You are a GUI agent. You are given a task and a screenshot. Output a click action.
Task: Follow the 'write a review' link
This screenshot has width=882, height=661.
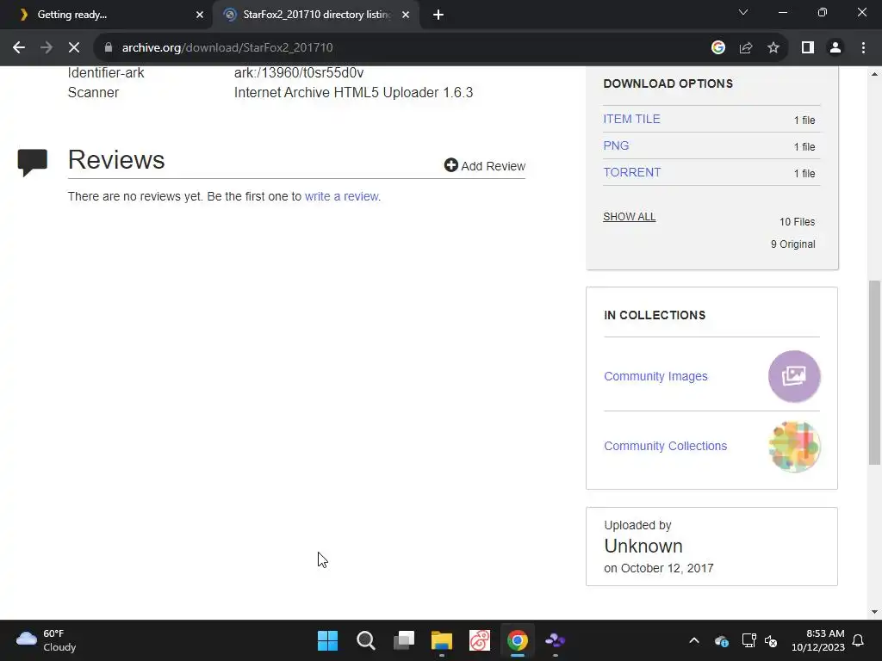[341, 196]
